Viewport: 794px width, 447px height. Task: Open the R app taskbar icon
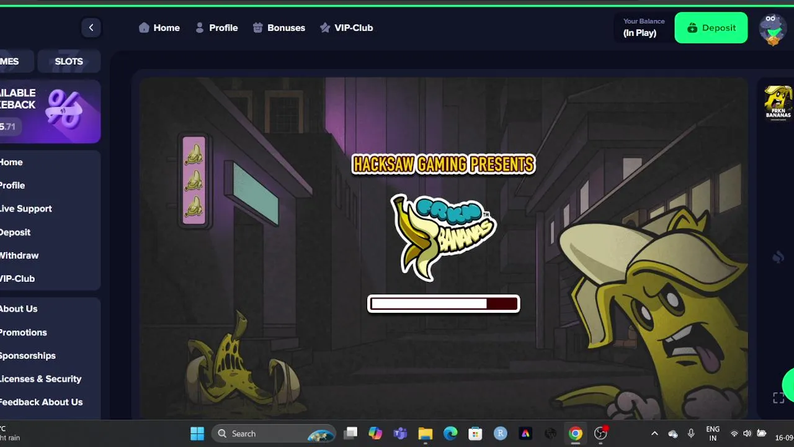(x=501, y=433)
